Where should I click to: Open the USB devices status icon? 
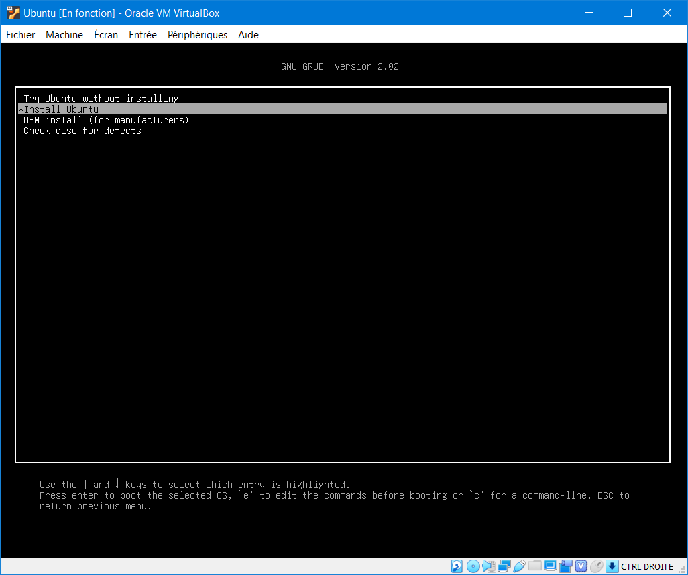click(x=520, y=566)
